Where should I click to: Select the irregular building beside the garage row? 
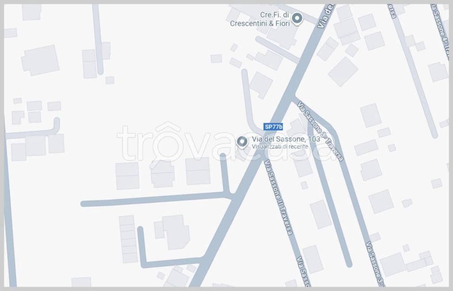tap(173, 232)
